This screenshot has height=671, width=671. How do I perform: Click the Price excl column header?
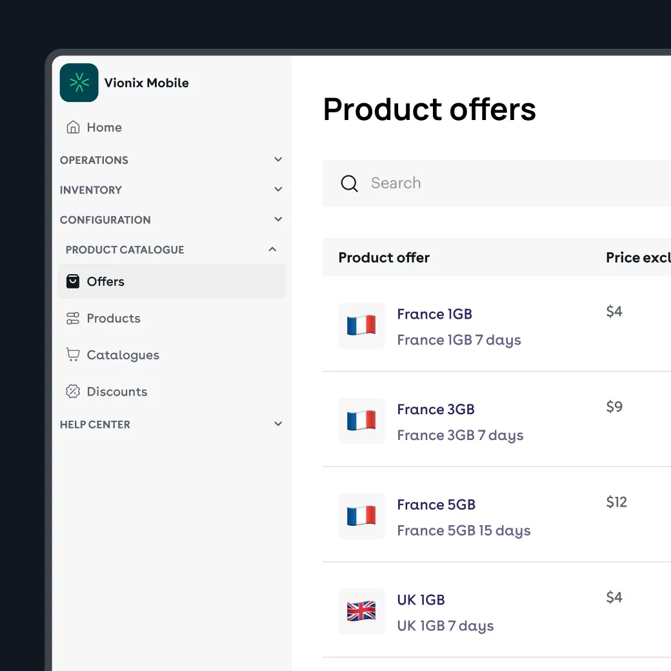click(x=638, y=257)
